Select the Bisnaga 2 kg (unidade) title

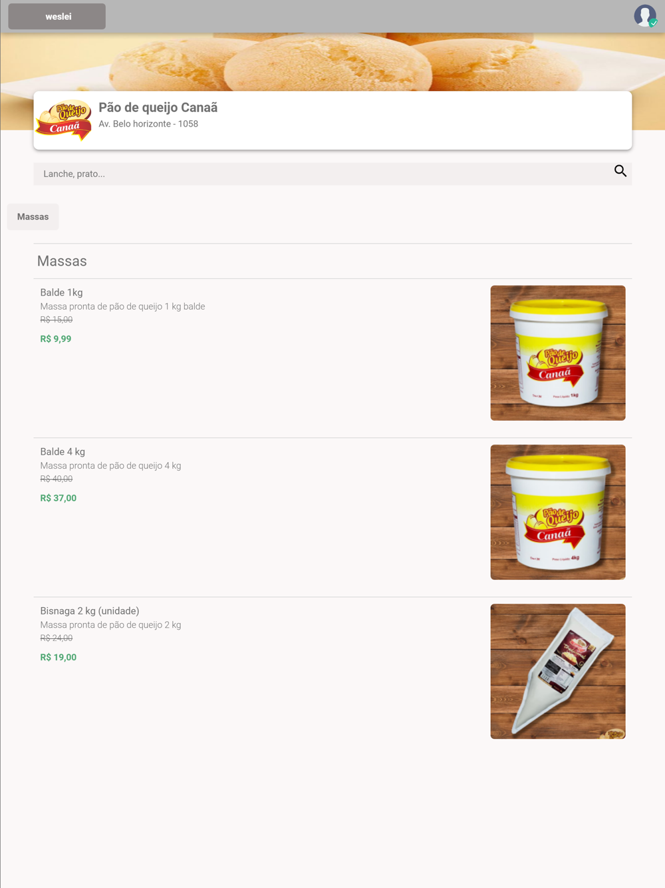point(90,610)
